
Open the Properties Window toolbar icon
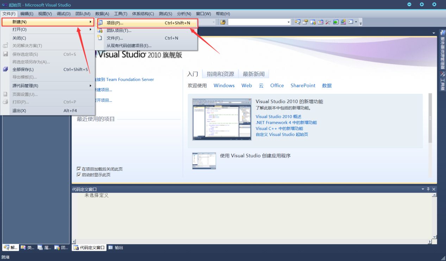305,22
